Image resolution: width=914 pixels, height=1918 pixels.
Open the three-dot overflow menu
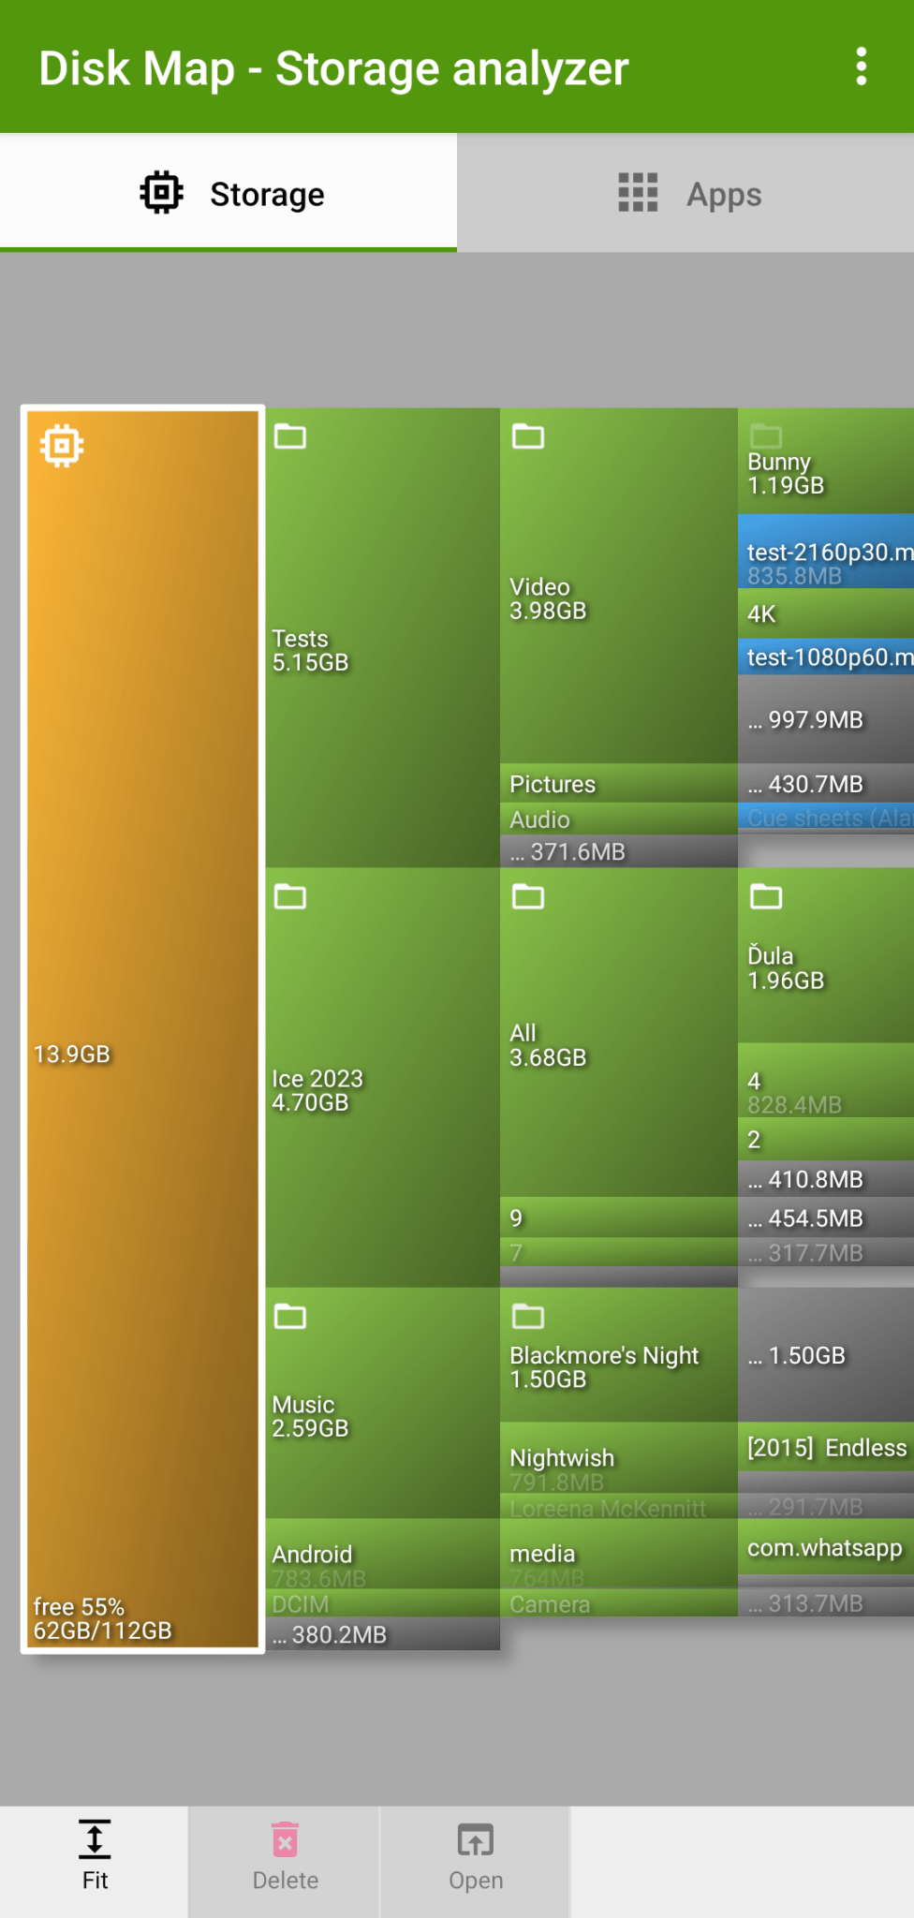861,67
